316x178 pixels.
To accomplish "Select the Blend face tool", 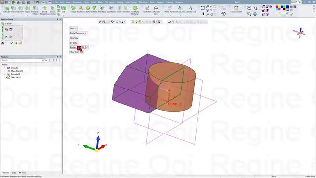I will [88, 9].
